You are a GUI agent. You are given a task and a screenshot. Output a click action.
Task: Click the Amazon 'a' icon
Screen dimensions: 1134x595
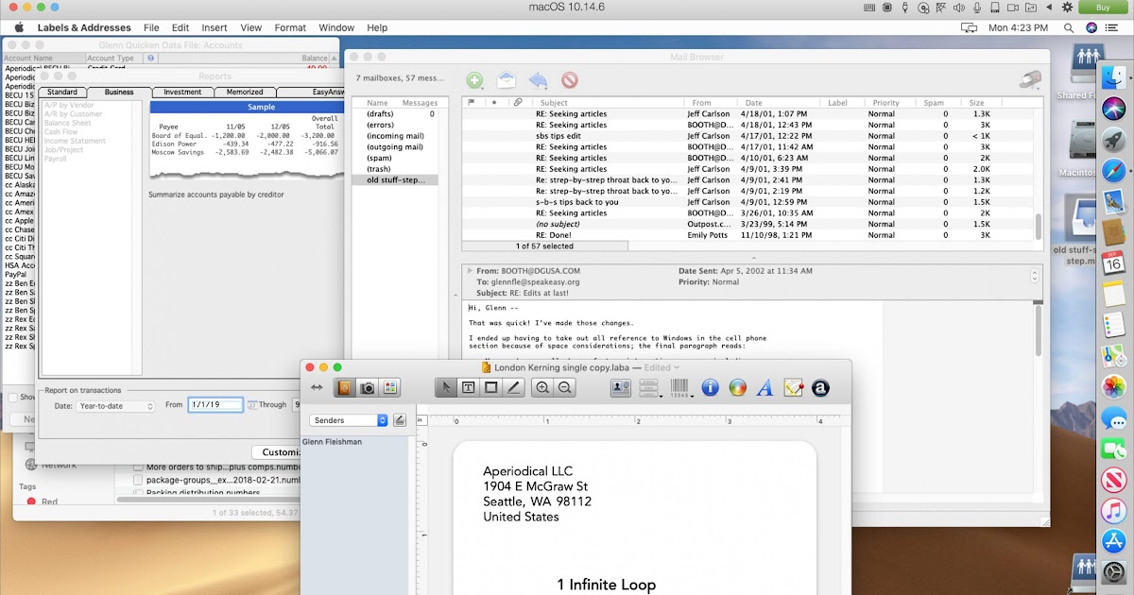coord(820,387)
